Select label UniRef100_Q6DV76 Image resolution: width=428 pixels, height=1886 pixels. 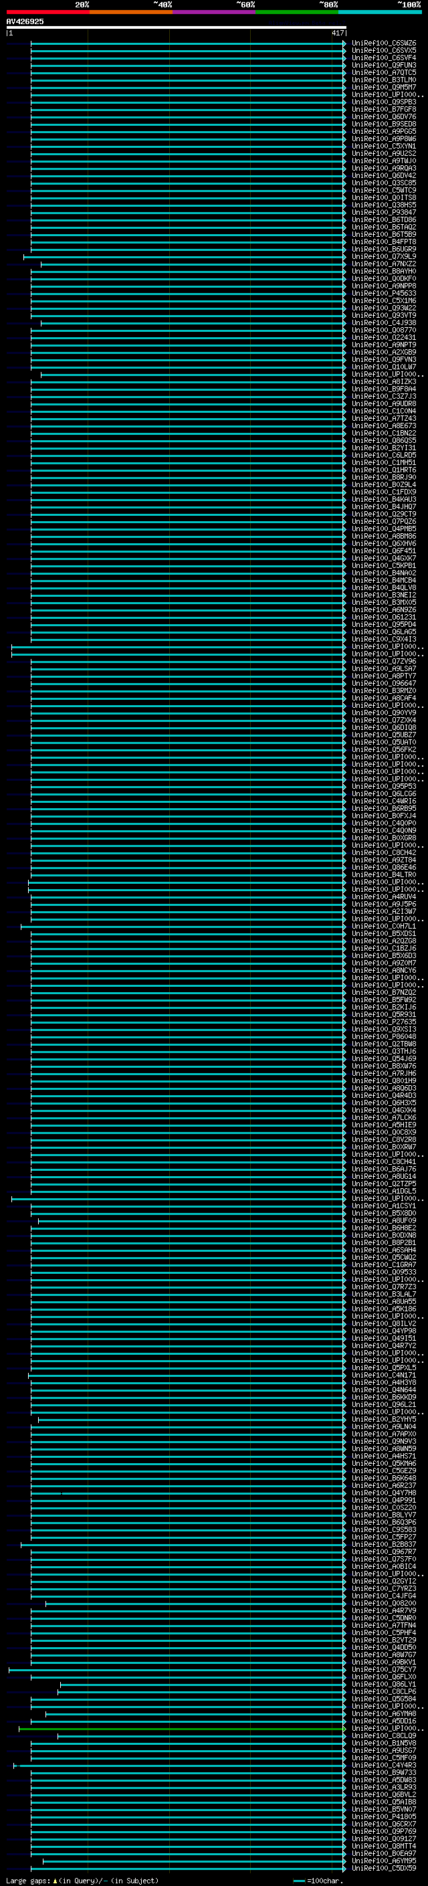[x=384, y=116]
